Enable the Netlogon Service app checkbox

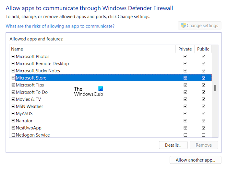coord(13,135)
